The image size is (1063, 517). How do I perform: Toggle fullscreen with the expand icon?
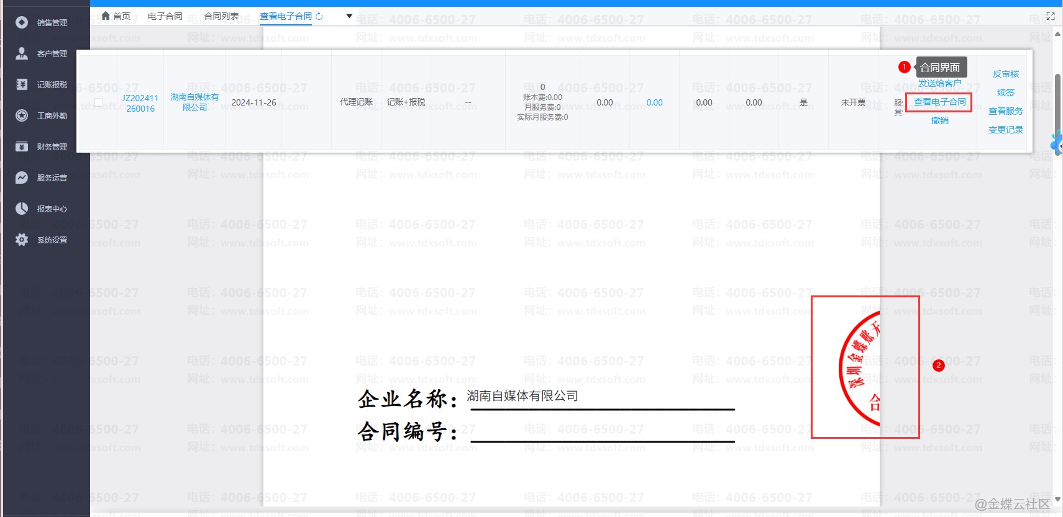1051,16
